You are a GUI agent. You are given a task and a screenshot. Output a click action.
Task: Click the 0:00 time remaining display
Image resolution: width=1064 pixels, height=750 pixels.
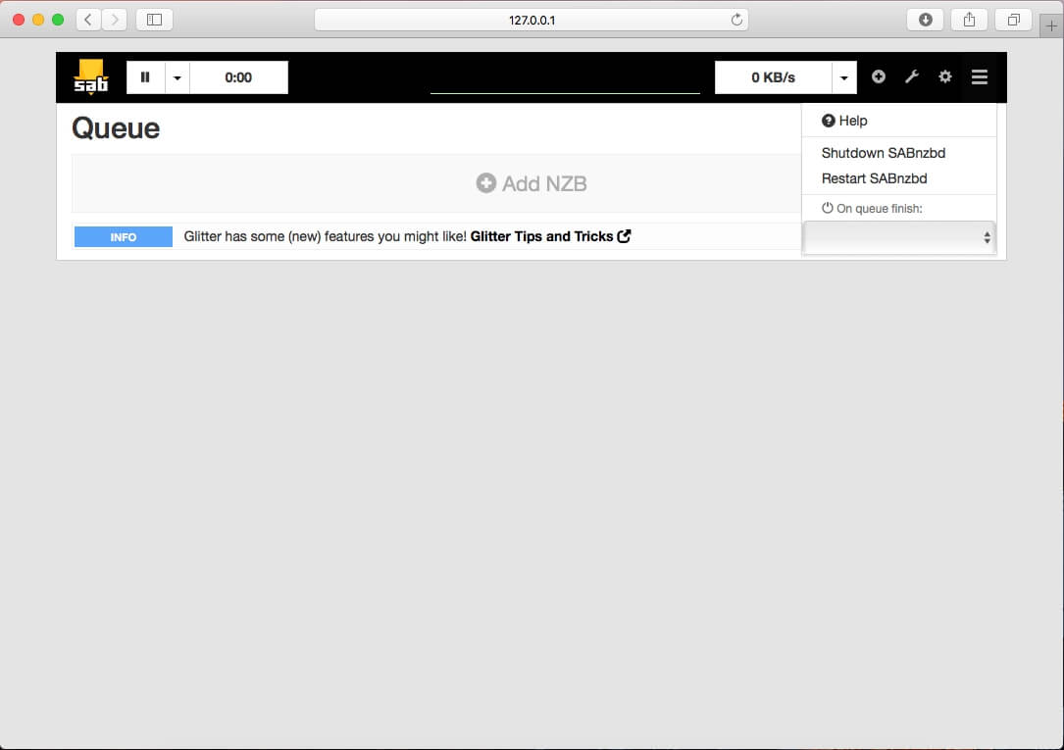click(x=238, y=77)
